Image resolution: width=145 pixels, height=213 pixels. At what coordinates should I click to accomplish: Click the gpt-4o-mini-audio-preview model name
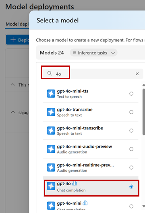85,147
